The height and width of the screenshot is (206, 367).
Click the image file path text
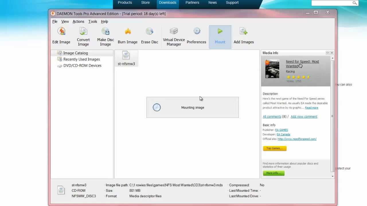click(x=176, y=185)
